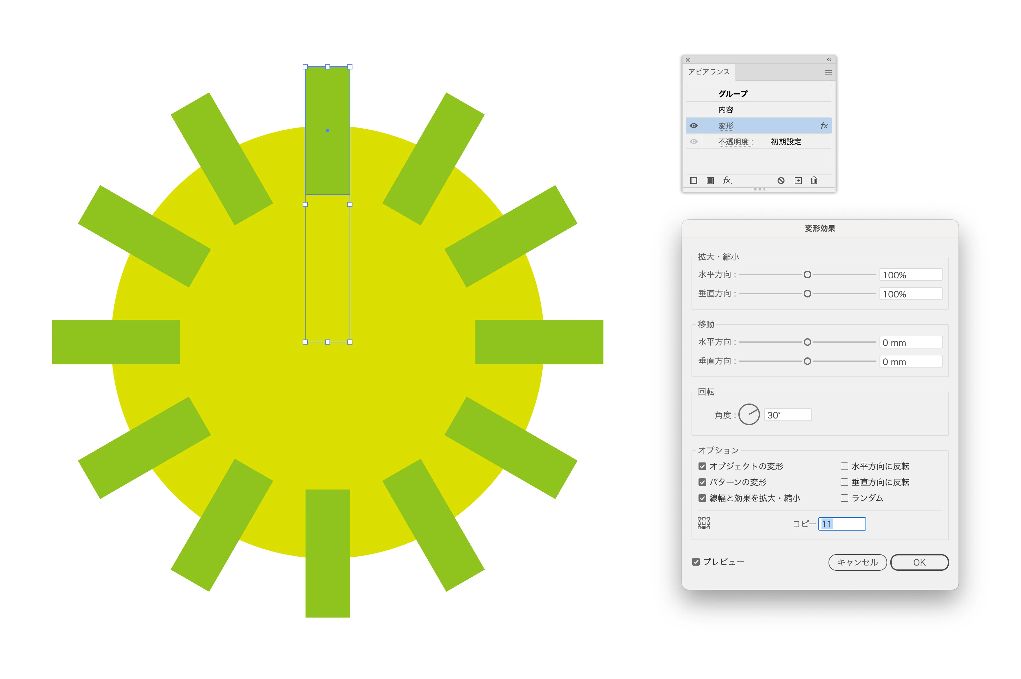Screen dimensions: 1021x679
Task: Click the Add New Stroke icon
Action: pyautogui.click(x=693, y=181)
